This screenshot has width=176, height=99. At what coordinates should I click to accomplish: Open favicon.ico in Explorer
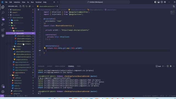pos(18,81)
